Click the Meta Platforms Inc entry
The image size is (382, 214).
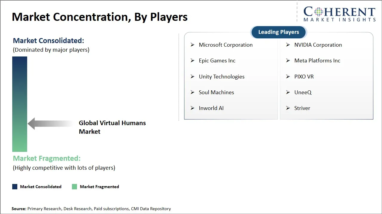click(x=317, y=61)
